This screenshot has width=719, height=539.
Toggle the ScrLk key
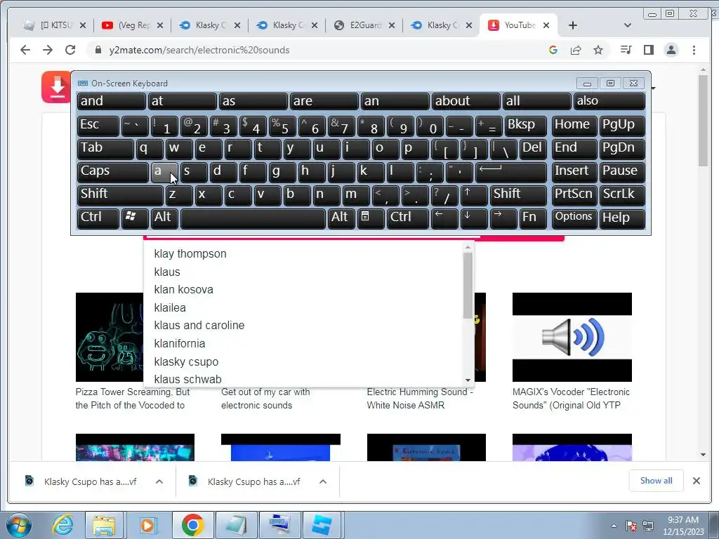coord(622,195)
